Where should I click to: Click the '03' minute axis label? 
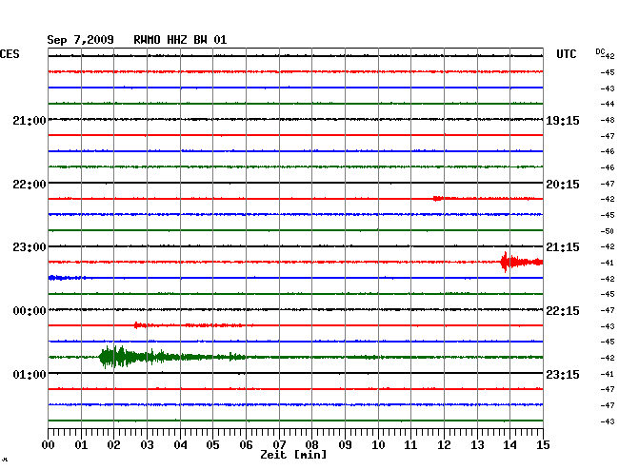pyautogui.click(x=147, y=445)
